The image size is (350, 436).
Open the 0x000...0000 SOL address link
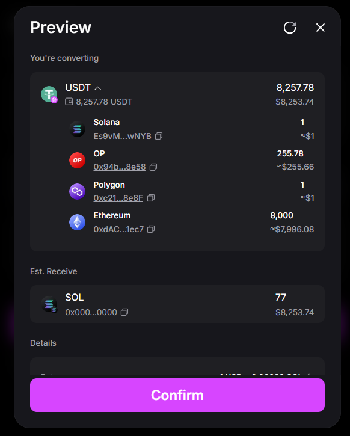91,312
